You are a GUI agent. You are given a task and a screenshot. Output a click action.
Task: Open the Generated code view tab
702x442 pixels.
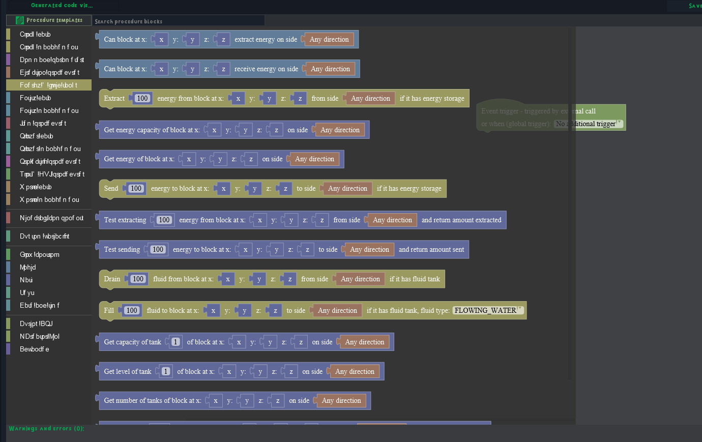pos(62,6)
